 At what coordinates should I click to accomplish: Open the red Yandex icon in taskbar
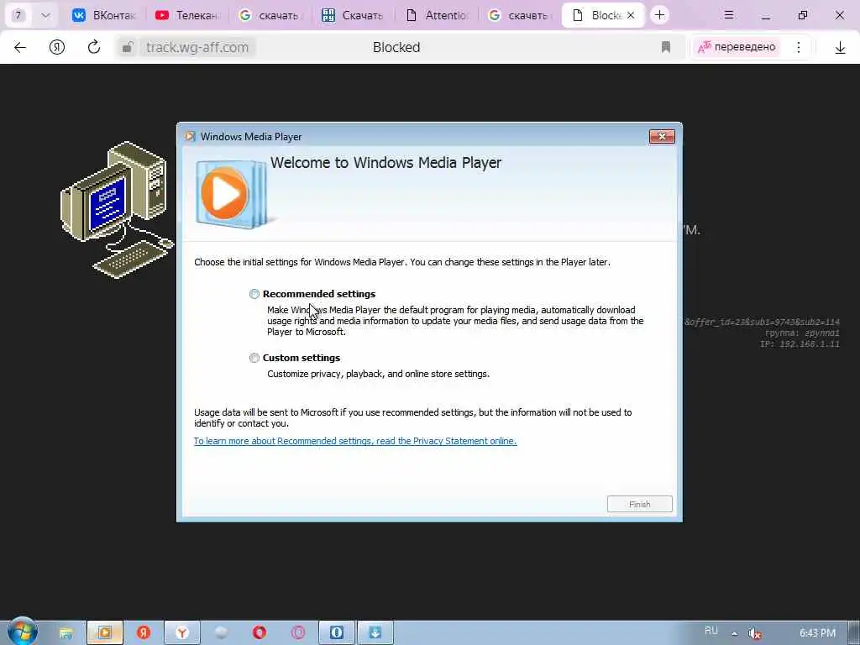click(144, 633)
